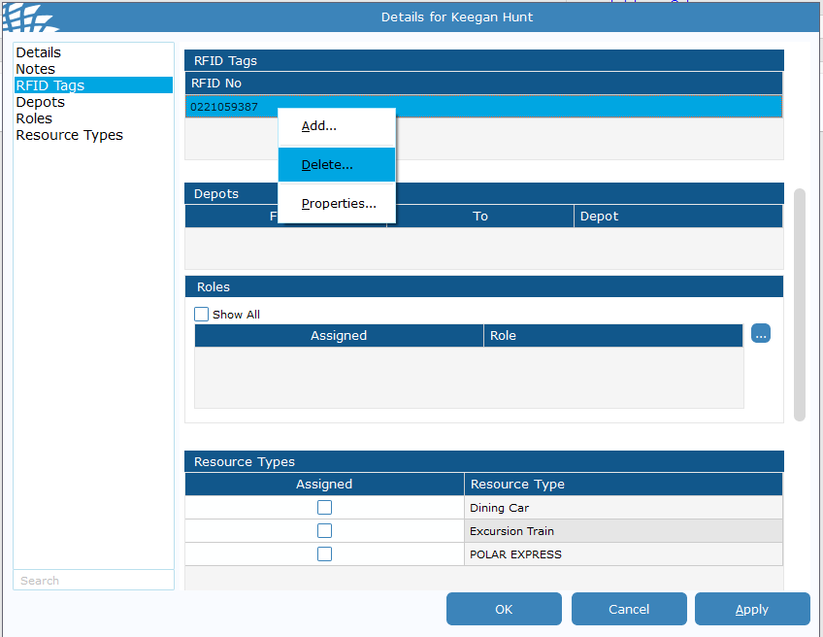Open Properties... from the context menu
Screen dimensions: 823x637
point(336,204)
